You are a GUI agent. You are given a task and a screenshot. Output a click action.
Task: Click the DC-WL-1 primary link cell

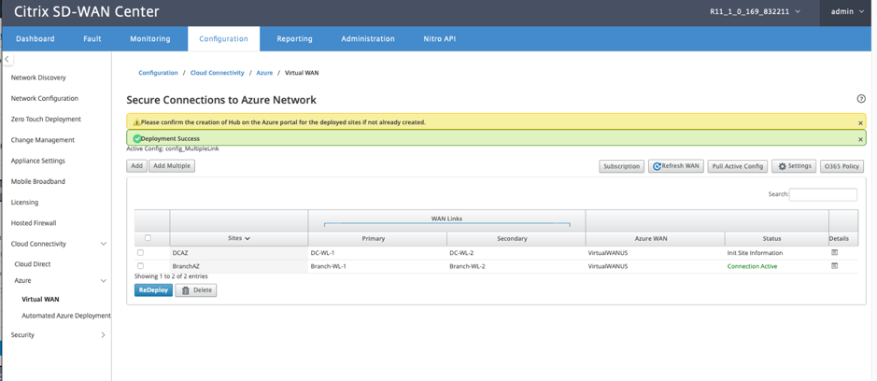tap(323, 253)
